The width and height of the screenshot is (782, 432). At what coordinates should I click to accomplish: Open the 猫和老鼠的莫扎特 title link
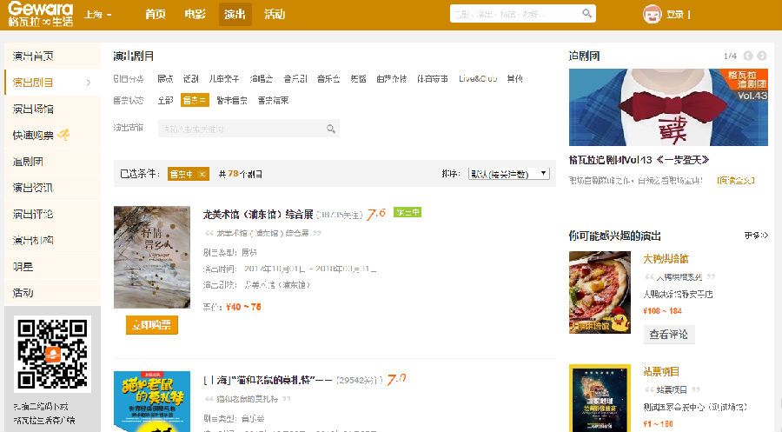point(268,380)
